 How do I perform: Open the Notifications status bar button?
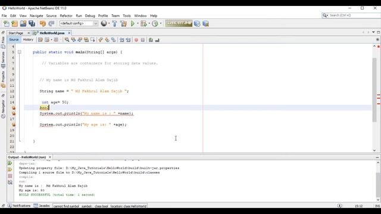19,206
